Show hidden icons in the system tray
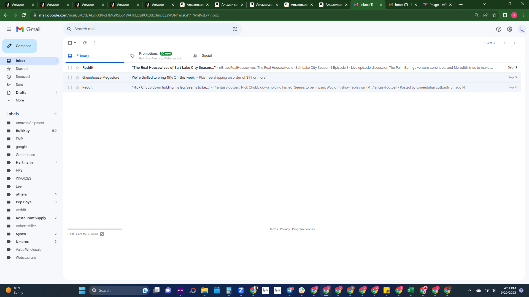 point(470,290)
